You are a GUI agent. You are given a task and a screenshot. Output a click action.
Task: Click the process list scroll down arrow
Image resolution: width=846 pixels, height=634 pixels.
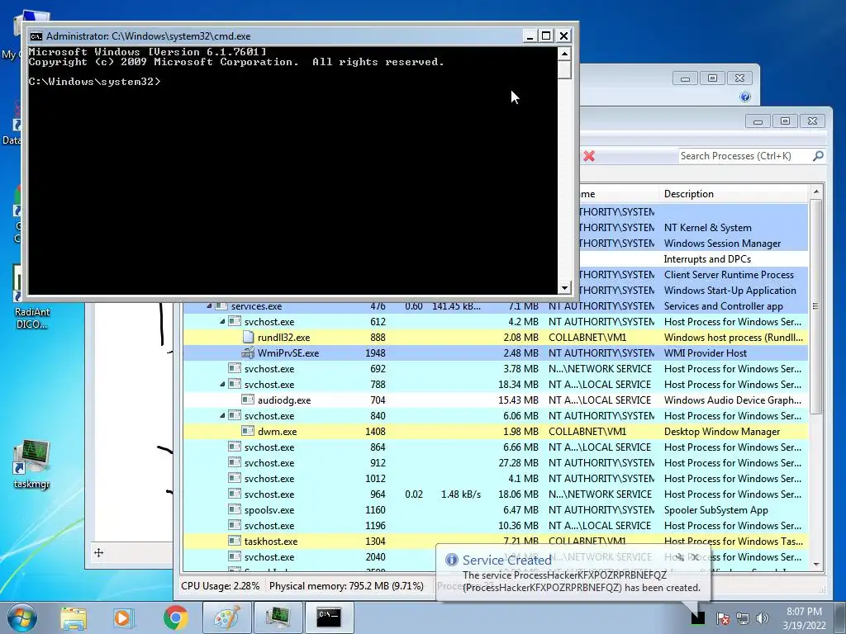[x=815, y=565]
